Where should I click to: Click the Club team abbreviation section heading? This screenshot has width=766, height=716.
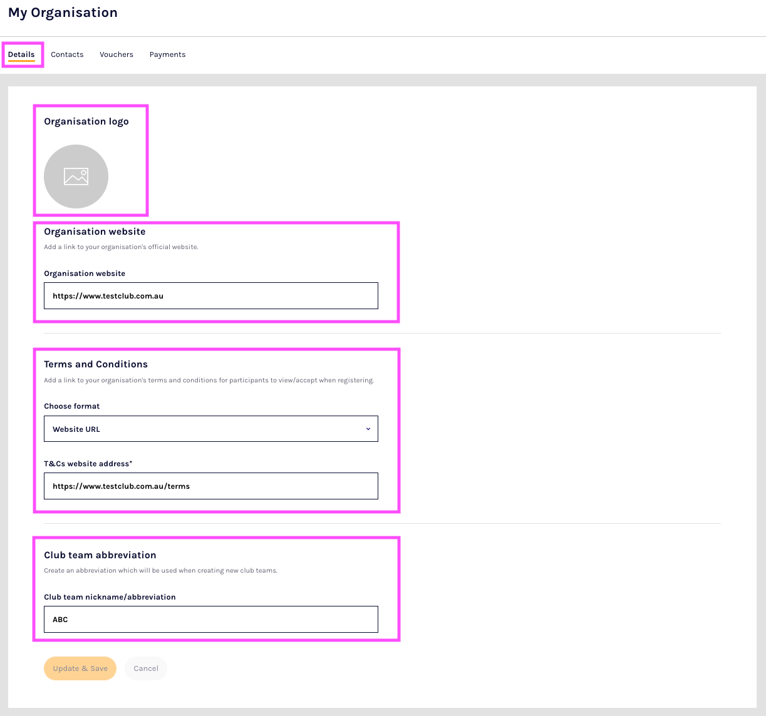(100, 555)
